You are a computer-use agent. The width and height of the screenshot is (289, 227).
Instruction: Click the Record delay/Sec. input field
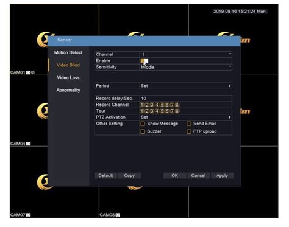(x=186, y=99)
